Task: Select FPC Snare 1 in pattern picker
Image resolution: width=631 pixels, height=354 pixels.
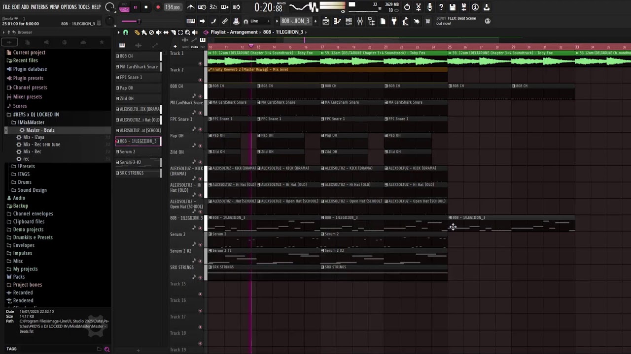Action: (x=138, y=78)
